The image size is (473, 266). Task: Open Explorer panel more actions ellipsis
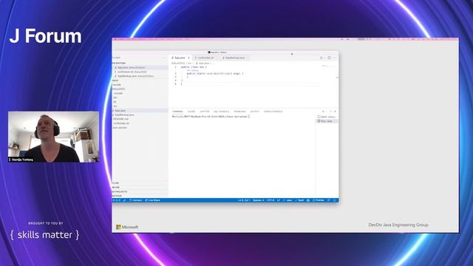click(x=164, y=58)
